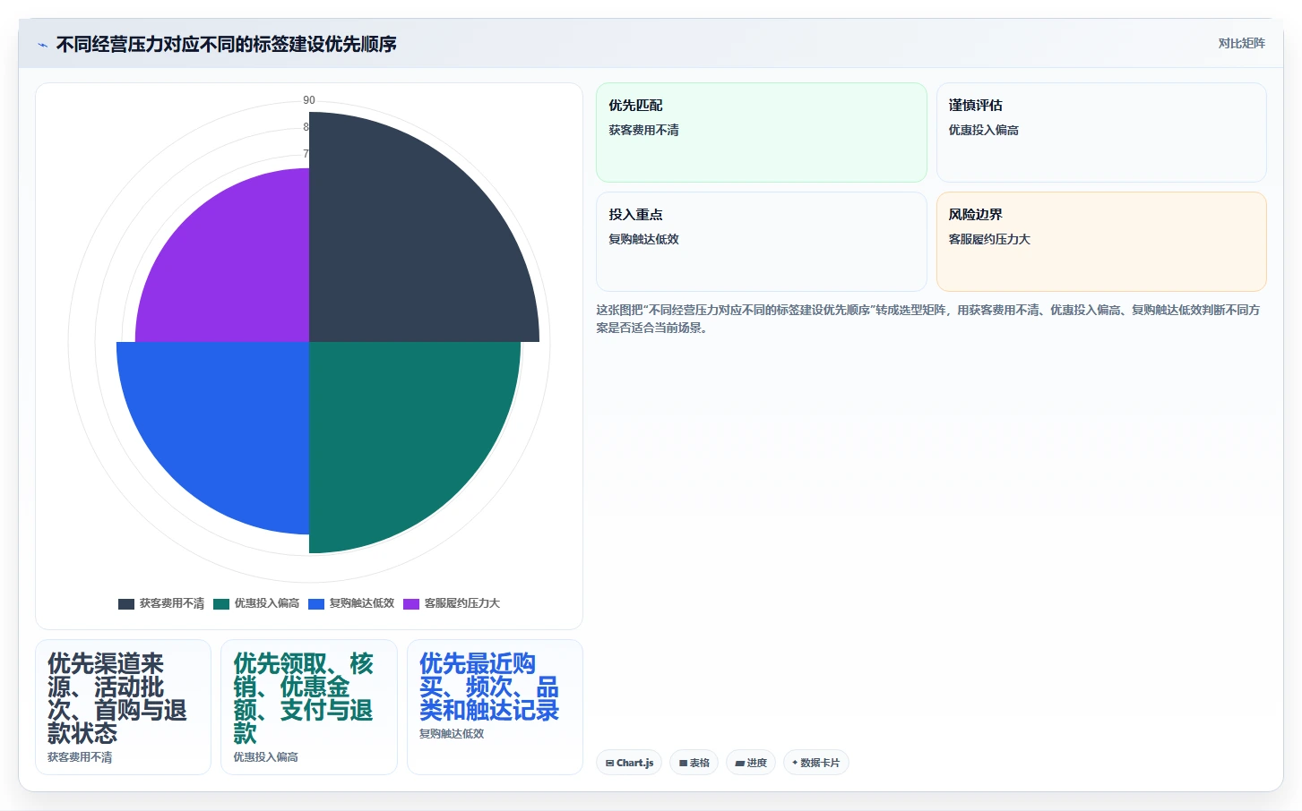Toggle 获客费用不清 legend swatch
Viewport: 1302px width, 811px height.
click(x=126, y=604)
